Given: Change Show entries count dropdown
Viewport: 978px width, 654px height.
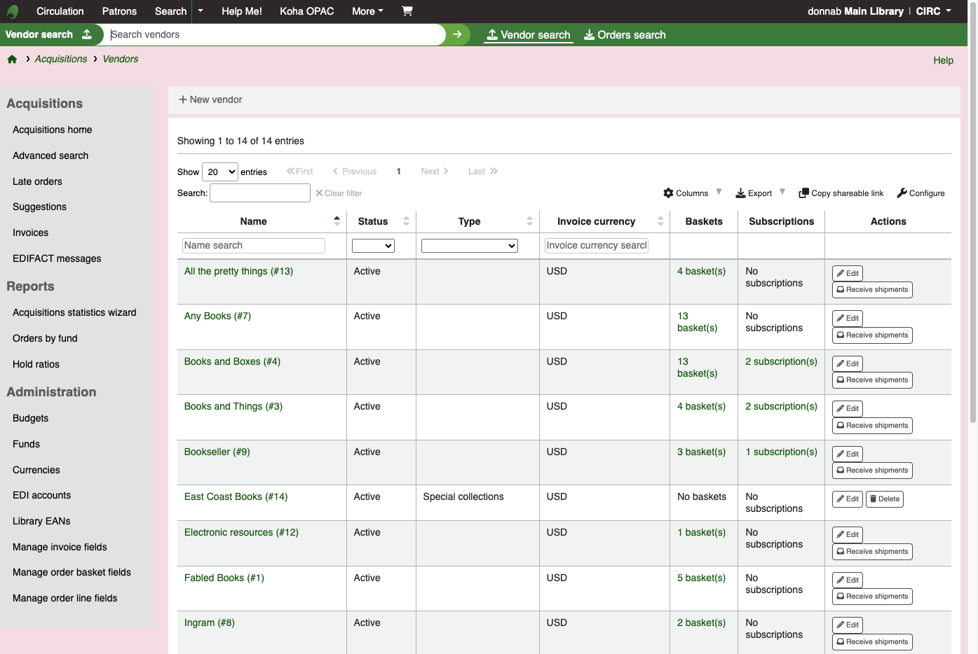Looking at the screenshot, I should (x=220, y=172).
